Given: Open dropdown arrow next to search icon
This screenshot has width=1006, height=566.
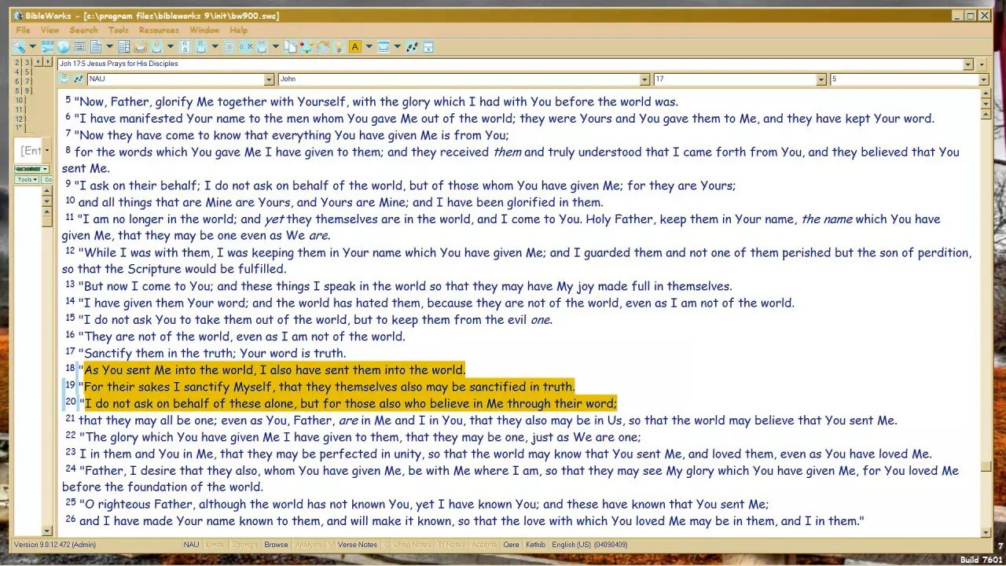Looking at the screenshot, I should (32, 46).
